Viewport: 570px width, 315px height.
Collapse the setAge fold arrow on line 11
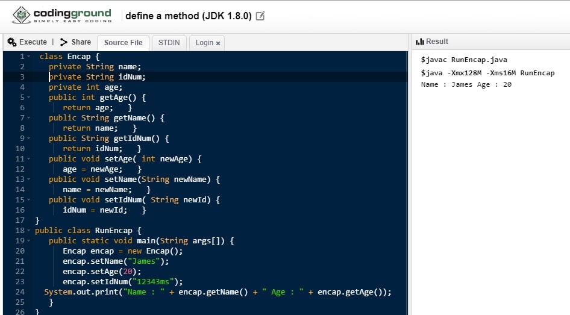[x=28, y=159]
